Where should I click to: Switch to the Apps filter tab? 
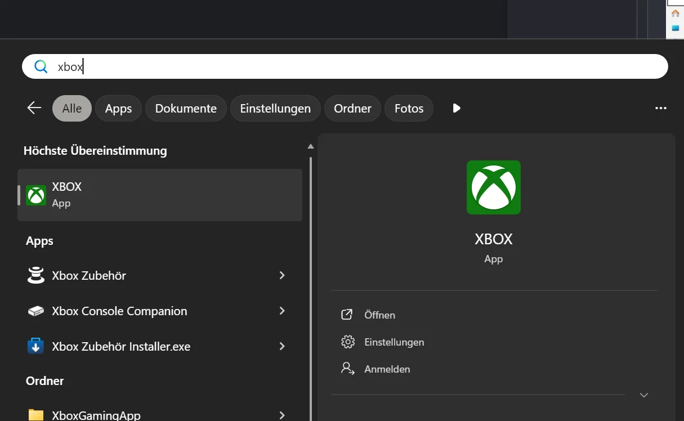[x=118, y=109]
